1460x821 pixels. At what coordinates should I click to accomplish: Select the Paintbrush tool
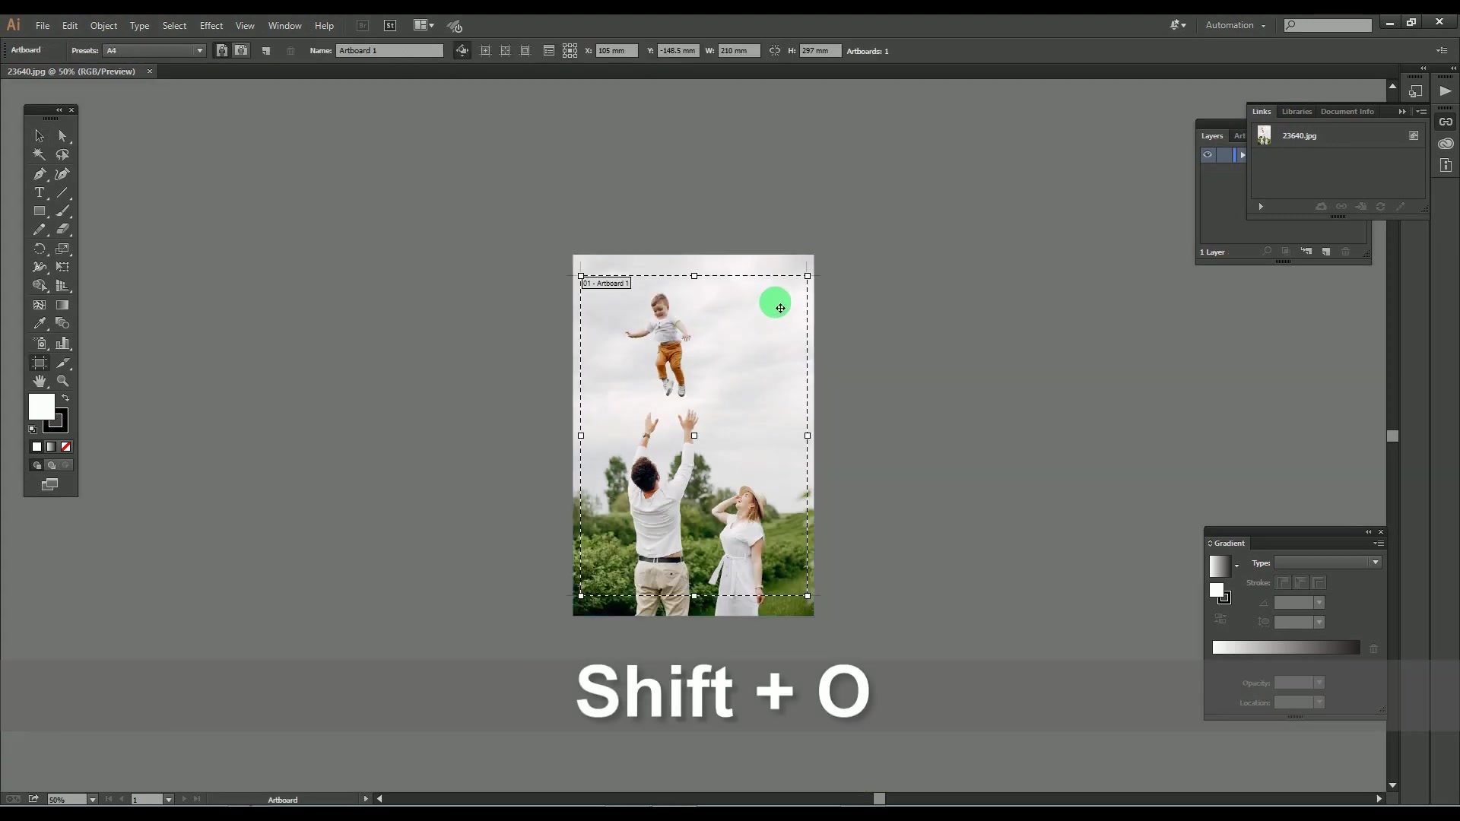pyautogui.click(x=62, y=211)
